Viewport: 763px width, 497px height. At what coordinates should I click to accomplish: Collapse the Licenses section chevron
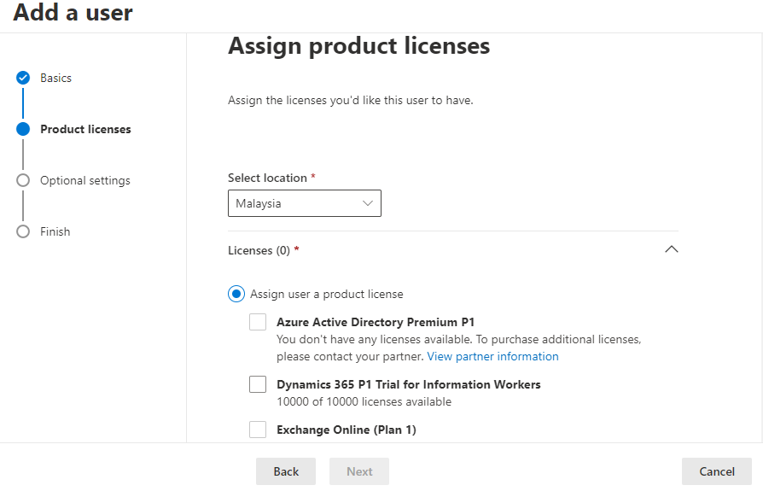coord(671,249)
